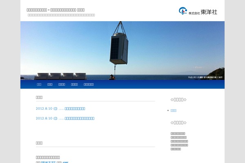Open the blog post title above the date
The height and width of the screenshot is (163, 245).
coord(48,157)
